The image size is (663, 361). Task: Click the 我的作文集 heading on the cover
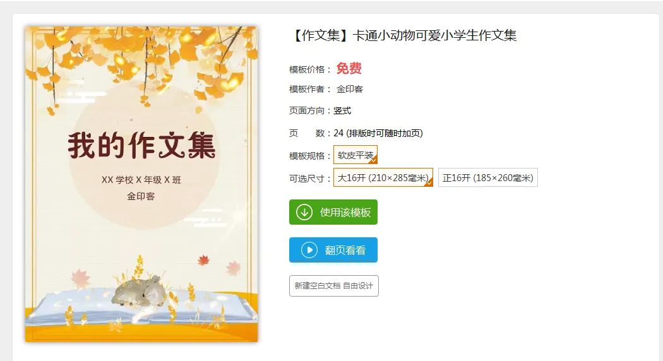coord(141,145)
